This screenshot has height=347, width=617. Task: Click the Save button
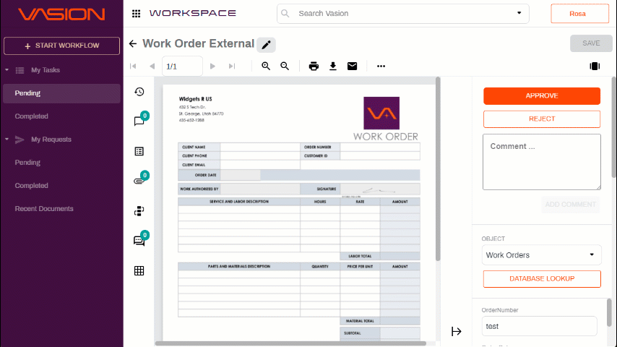click(591, 43)
